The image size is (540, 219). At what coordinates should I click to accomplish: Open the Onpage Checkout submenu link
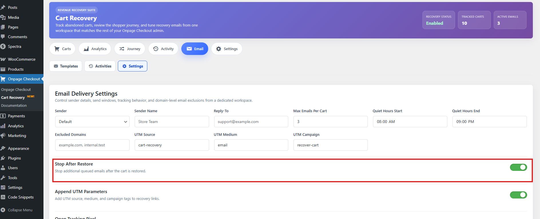click(x=16, y=89)
